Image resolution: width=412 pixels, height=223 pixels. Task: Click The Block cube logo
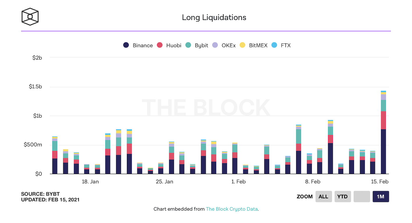[x=30, y=17]
